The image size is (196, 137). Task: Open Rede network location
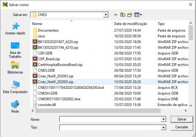click(x=15, y=107)
